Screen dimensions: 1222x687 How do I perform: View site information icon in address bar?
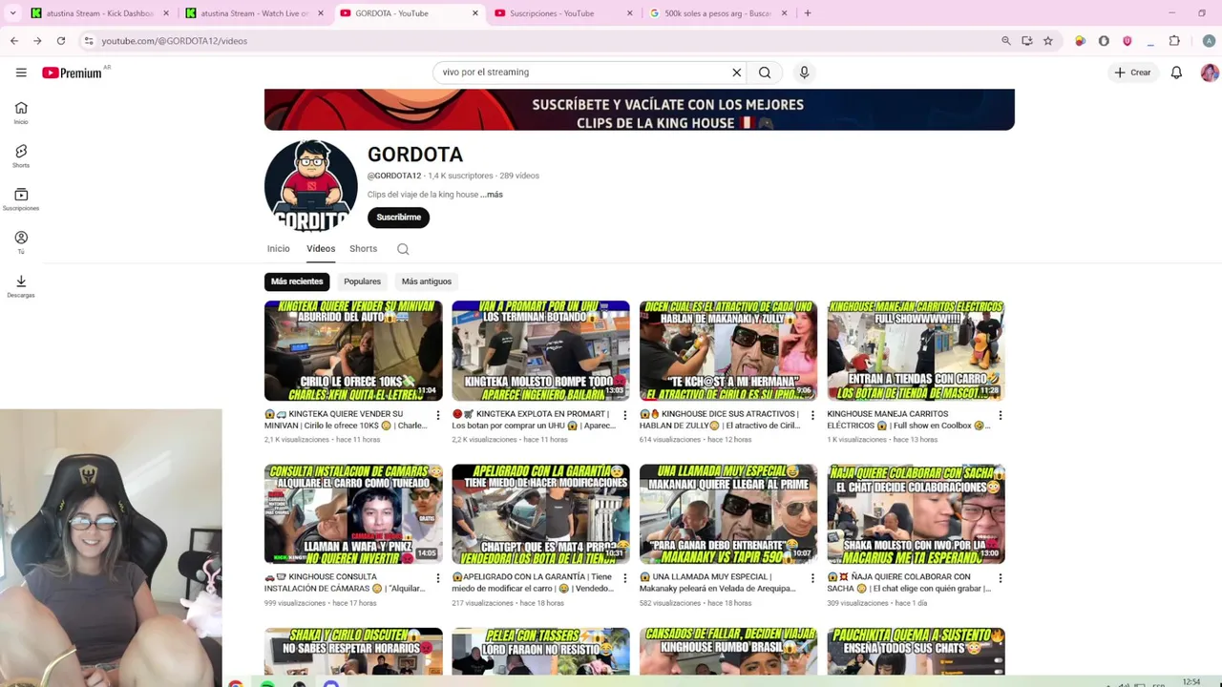pyautogui.click(x=89, y=41)
